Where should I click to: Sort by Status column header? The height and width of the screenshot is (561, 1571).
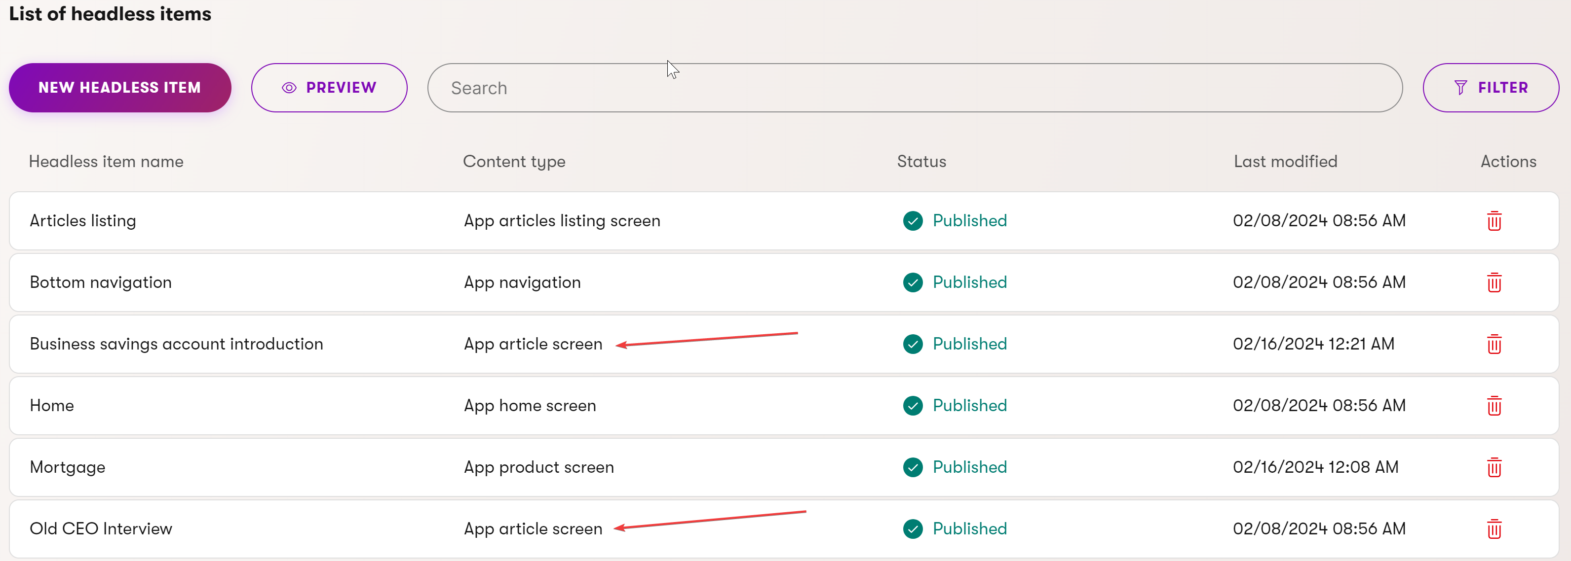point(921,161)
